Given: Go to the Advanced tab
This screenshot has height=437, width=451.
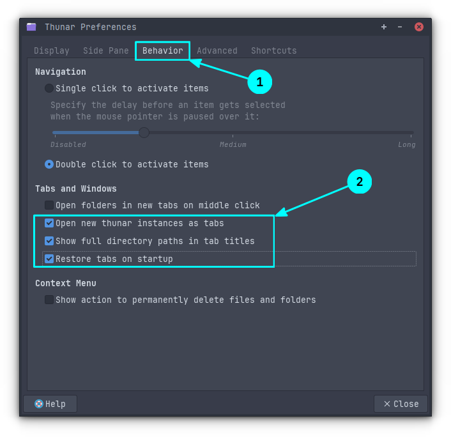Looking at the screenshot, I should pyautogui.click(x=217, y=50).
